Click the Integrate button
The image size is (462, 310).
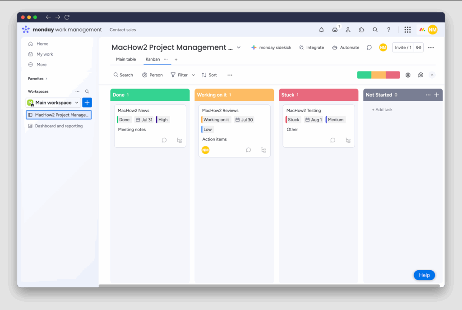[311, 47]
